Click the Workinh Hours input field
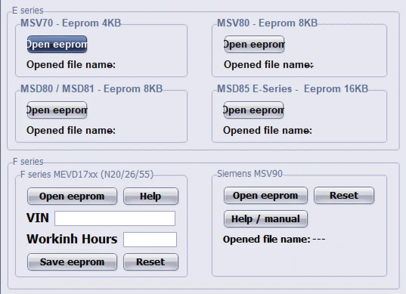 coord(150,239)
